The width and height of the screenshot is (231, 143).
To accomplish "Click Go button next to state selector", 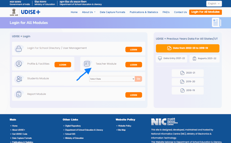I will tap(138, 79).
